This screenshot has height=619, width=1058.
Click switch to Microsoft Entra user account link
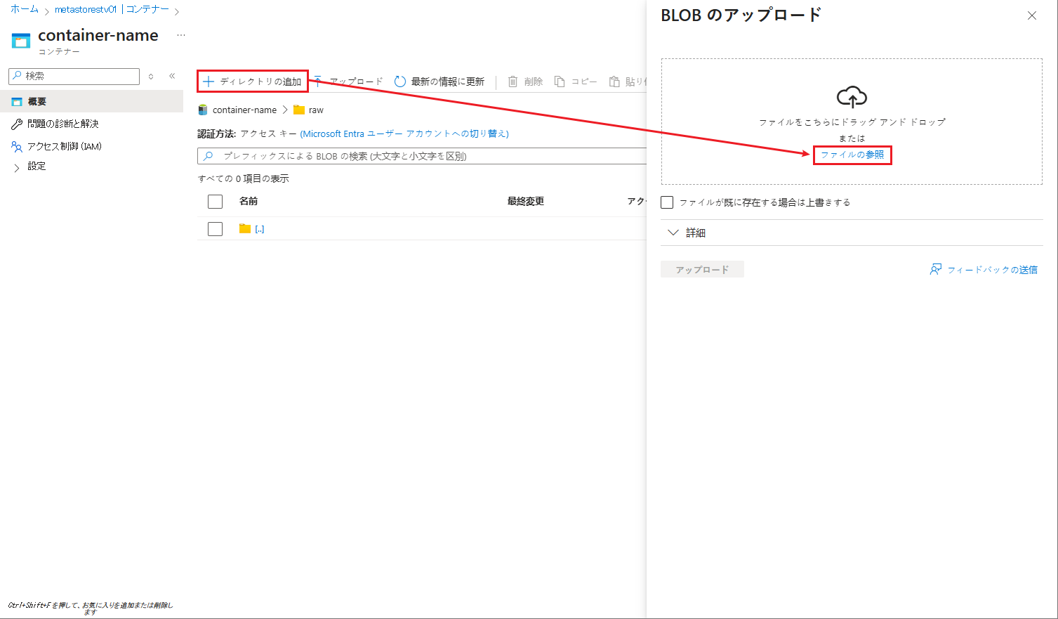point(404,133)
